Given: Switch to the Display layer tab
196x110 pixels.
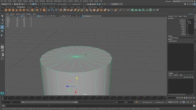Looking at the screenshot, I should coord(171,73).
